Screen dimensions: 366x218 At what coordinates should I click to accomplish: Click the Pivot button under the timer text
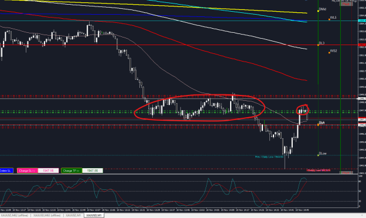point(346,4)
